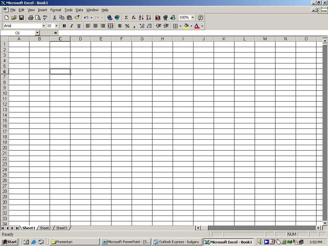Viewport: 328px width, 246px height.
Task: Toggle Center alignment
Action: point(95,26)
